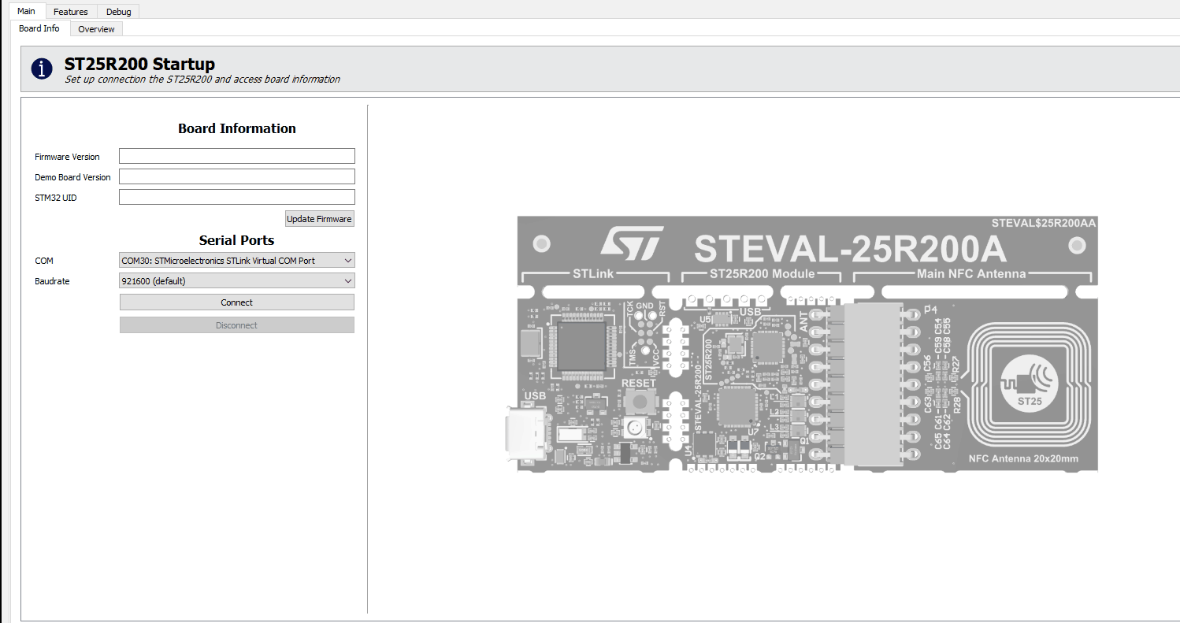Viewport: 1180px width, 623px height.
Task: Open the COM port dropdown
Action: 237,261
